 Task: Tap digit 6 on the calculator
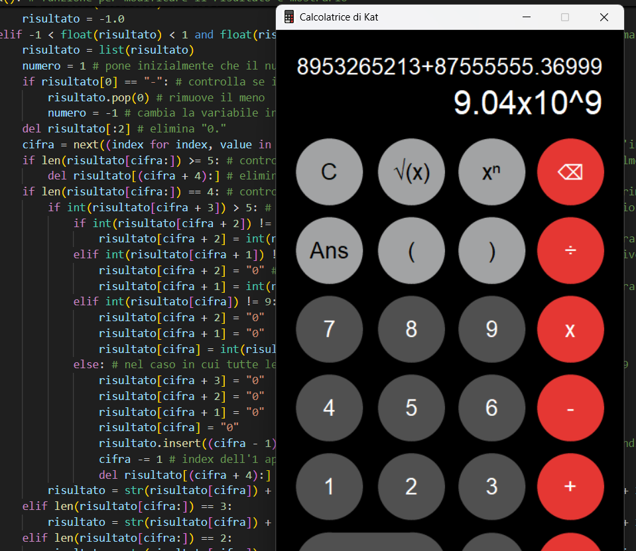click(491, 407)
